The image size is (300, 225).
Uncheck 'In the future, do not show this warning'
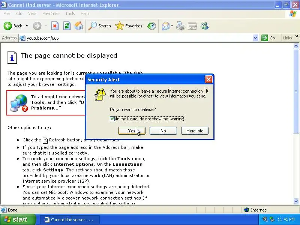point(112,119)
